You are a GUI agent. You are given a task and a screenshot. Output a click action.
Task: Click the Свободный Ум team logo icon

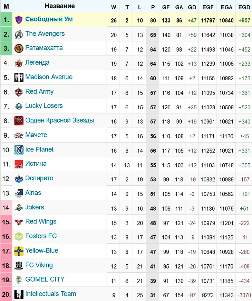coord(19,20)
